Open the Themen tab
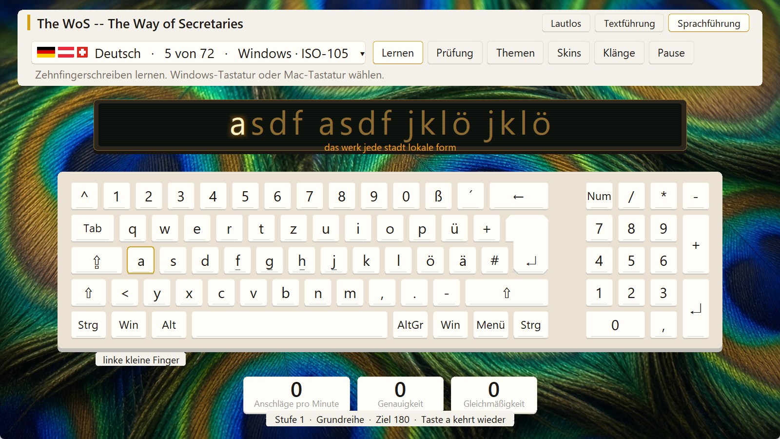This screenshot has height=439, width=780. (x=515, y=53)
